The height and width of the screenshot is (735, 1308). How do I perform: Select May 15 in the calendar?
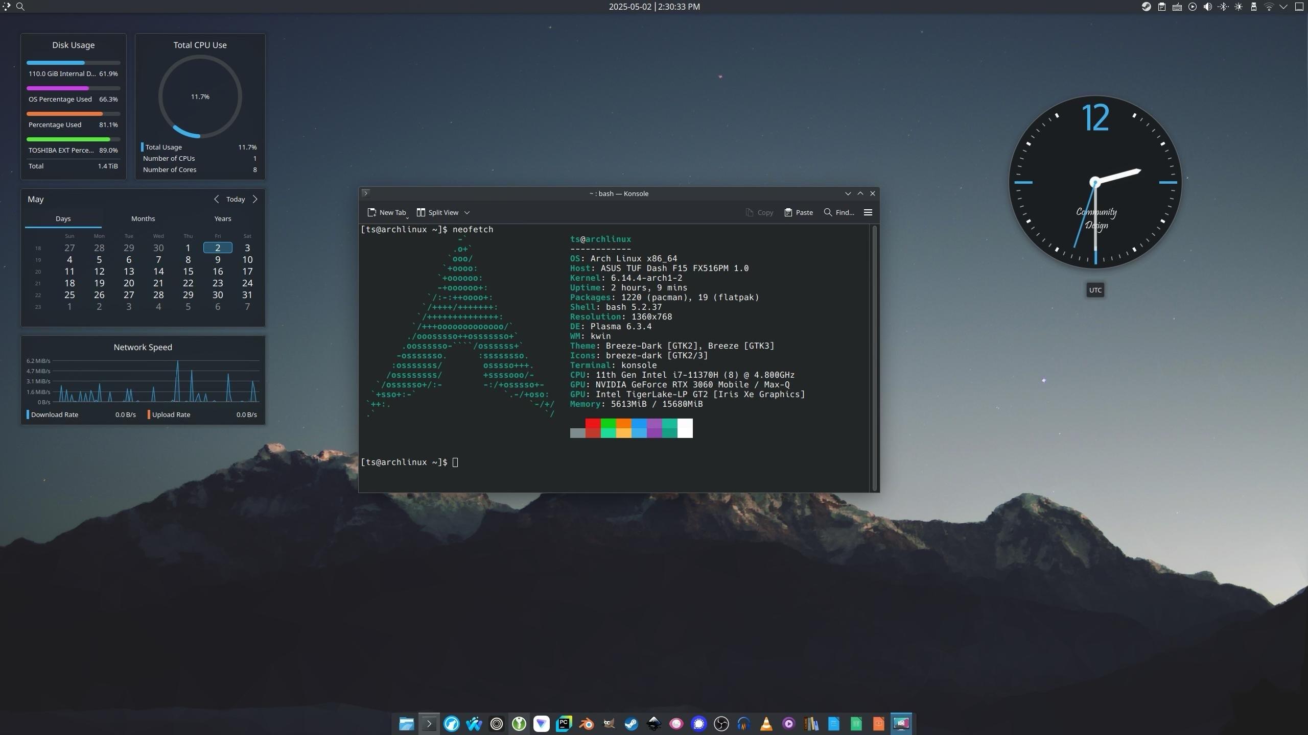pyautogui.click(x=188, y=271)
